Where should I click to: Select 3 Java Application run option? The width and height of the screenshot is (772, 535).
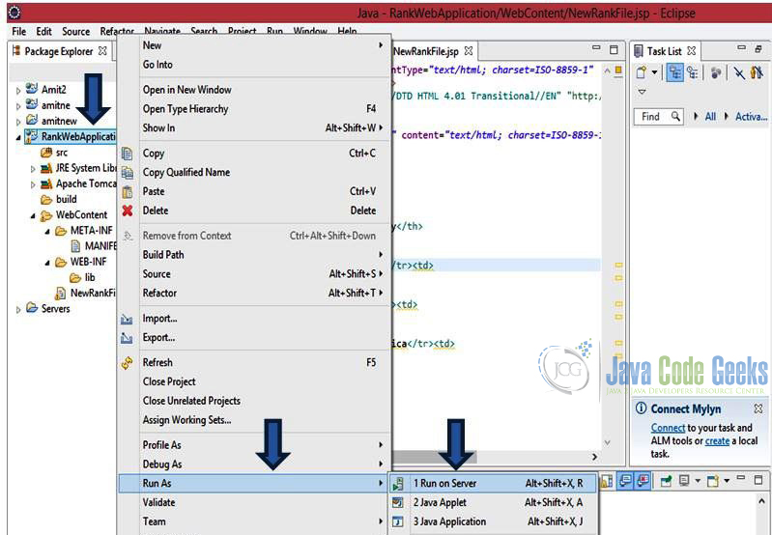point(494,521)
